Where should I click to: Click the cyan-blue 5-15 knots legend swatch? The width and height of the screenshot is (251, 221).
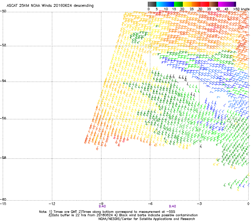pos(165,4)
